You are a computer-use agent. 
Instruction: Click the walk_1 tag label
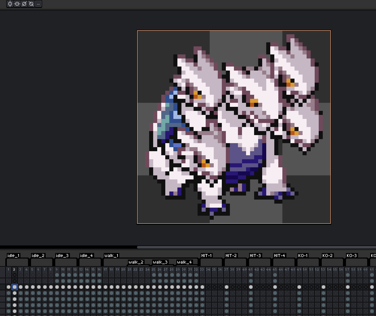point(111,256)
